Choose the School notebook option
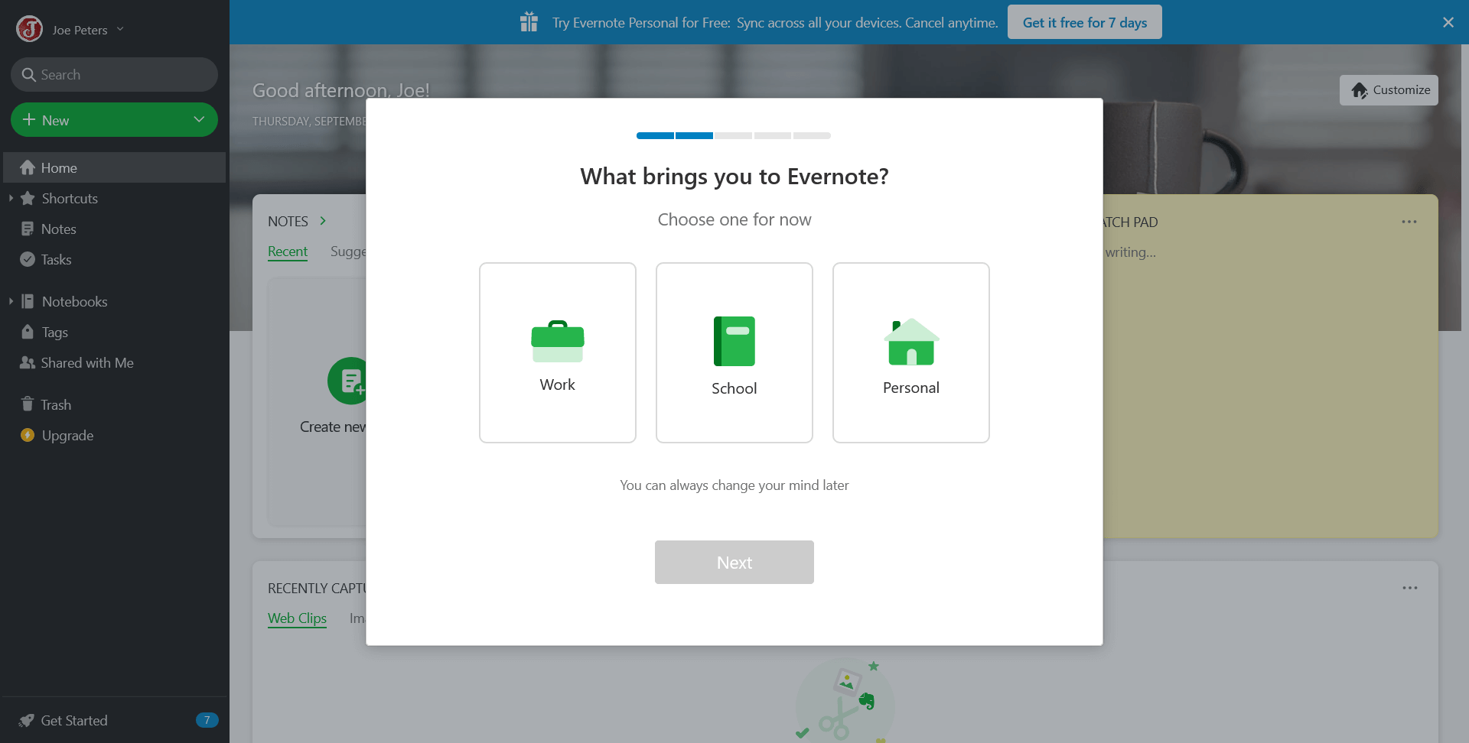This screenshot has height=743, width=1469. [734, 352]
